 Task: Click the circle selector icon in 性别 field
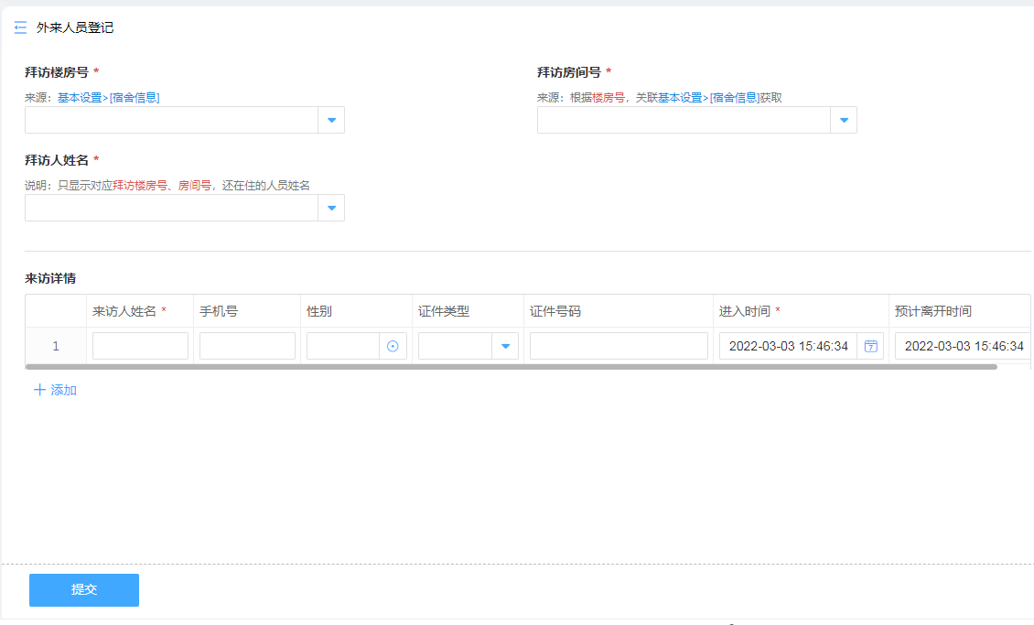coord(393,346)
